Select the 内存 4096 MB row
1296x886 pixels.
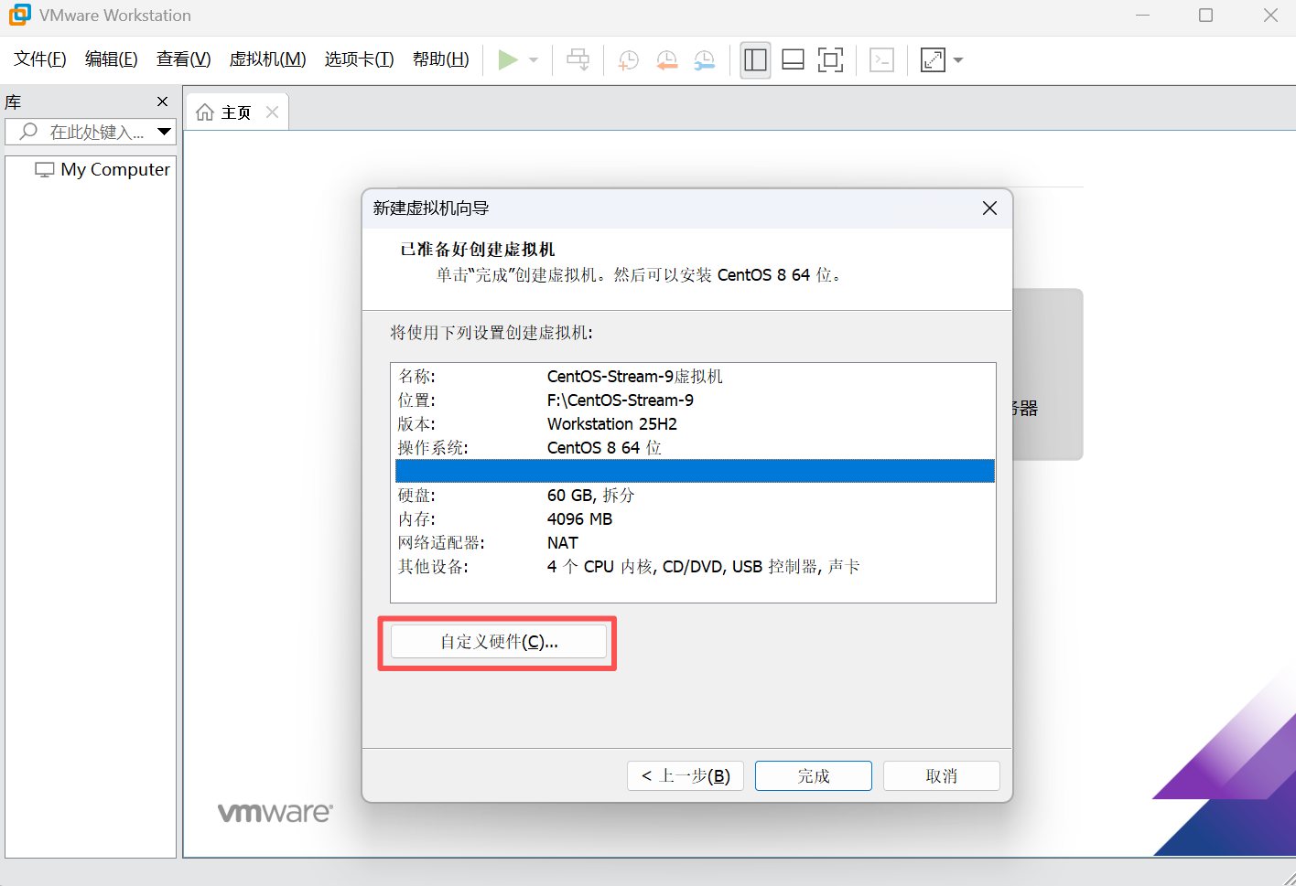695,518
